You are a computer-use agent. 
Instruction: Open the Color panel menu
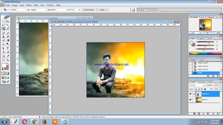pyautogui.click(x=221, y=38)
